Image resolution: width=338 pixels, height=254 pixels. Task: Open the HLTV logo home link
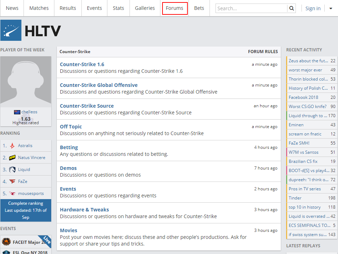point(31,31)
